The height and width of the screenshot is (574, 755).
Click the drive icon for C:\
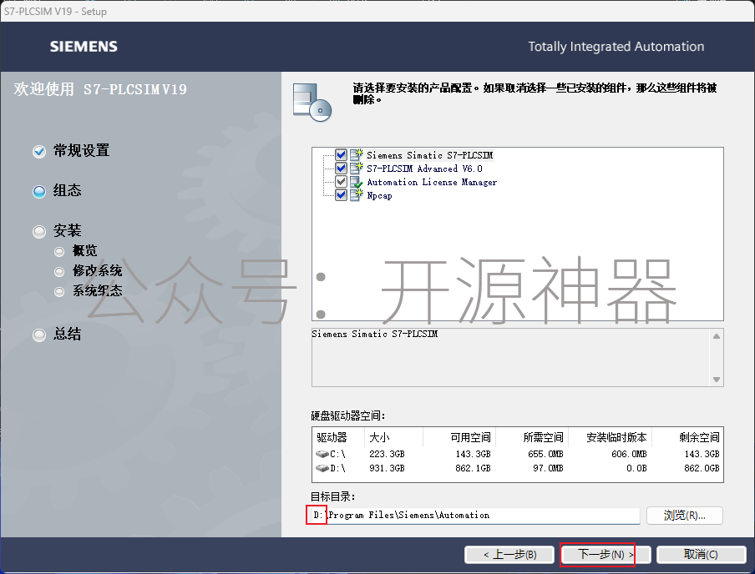(322, 454)
